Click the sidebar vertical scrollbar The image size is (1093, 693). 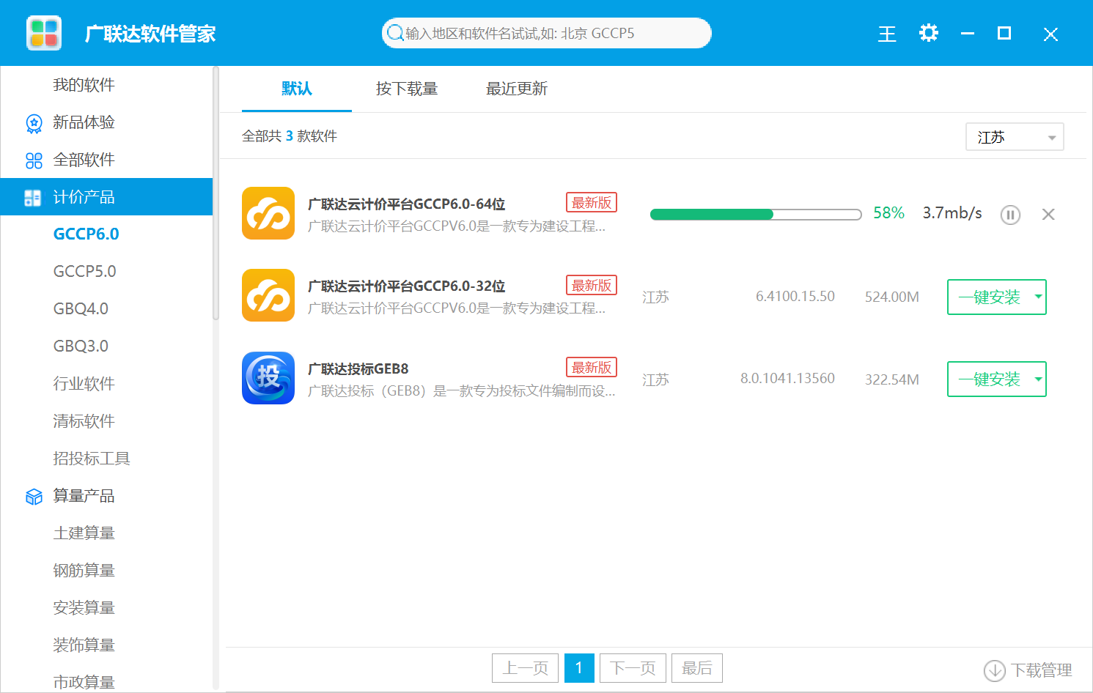(x=216, y=194)
